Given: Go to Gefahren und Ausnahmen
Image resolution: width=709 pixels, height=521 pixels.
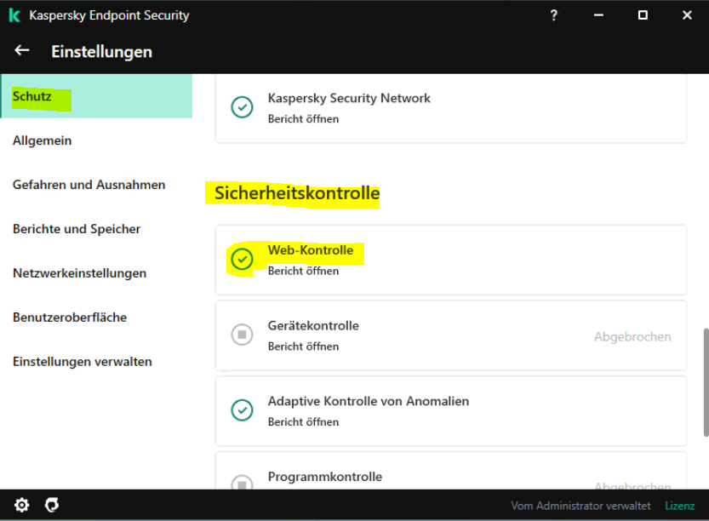Looking at the screenshot, I should (x=89, y=185).
